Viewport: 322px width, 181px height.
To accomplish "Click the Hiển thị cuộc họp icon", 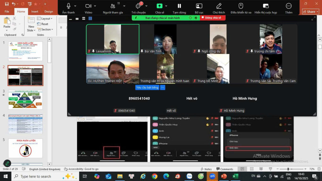I will click(266, 6).
